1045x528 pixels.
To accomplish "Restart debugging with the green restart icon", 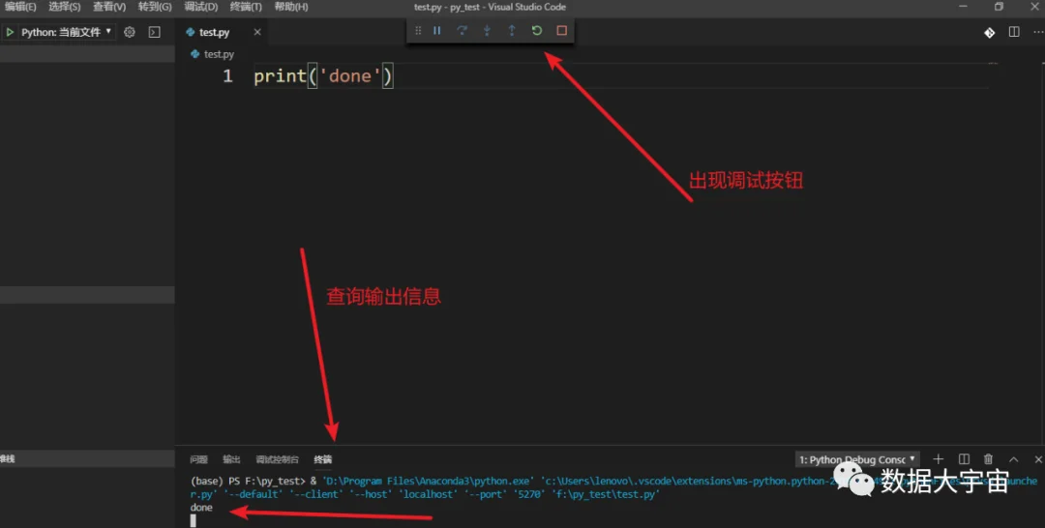I will click(x=536, y=31).
